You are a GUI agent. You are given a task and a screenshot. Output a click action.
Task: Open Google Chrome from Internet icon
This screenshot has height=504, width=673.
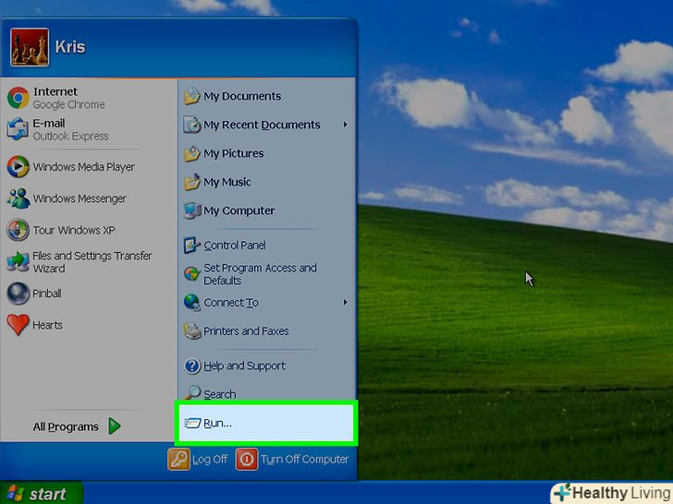(18, 98)
